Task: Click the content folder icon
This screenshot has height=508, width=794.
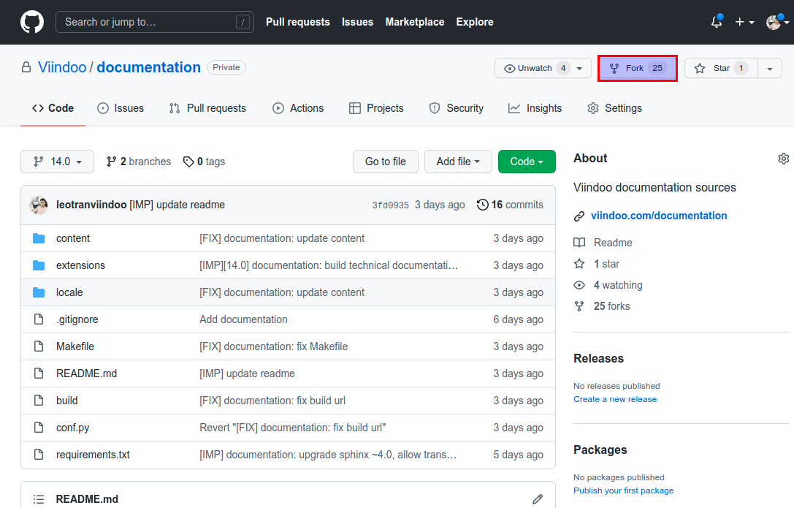Action: [x=39, y=238]
